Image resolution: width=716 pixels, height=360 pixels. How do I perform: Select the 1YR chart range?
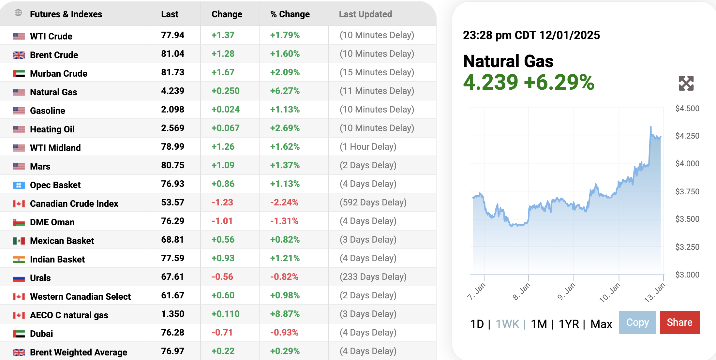(x=569, y=324)
